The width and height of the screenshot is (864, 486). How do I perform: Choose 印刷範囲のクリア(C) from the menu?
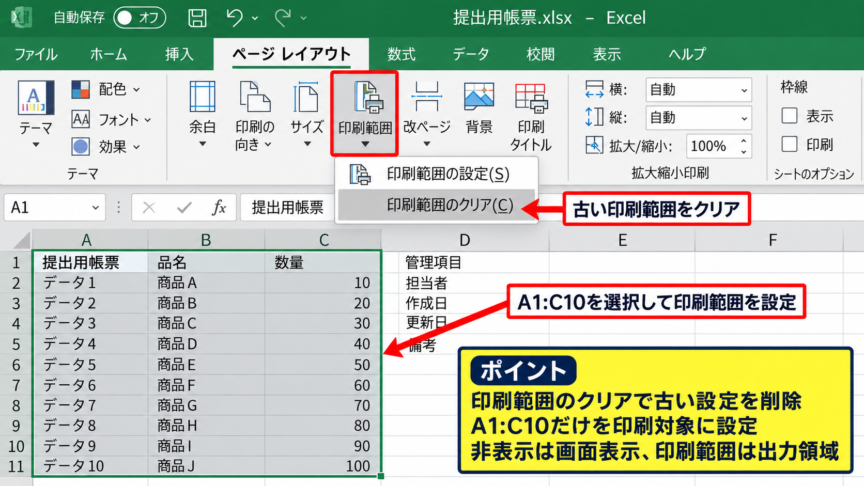(x=437, y=205)
